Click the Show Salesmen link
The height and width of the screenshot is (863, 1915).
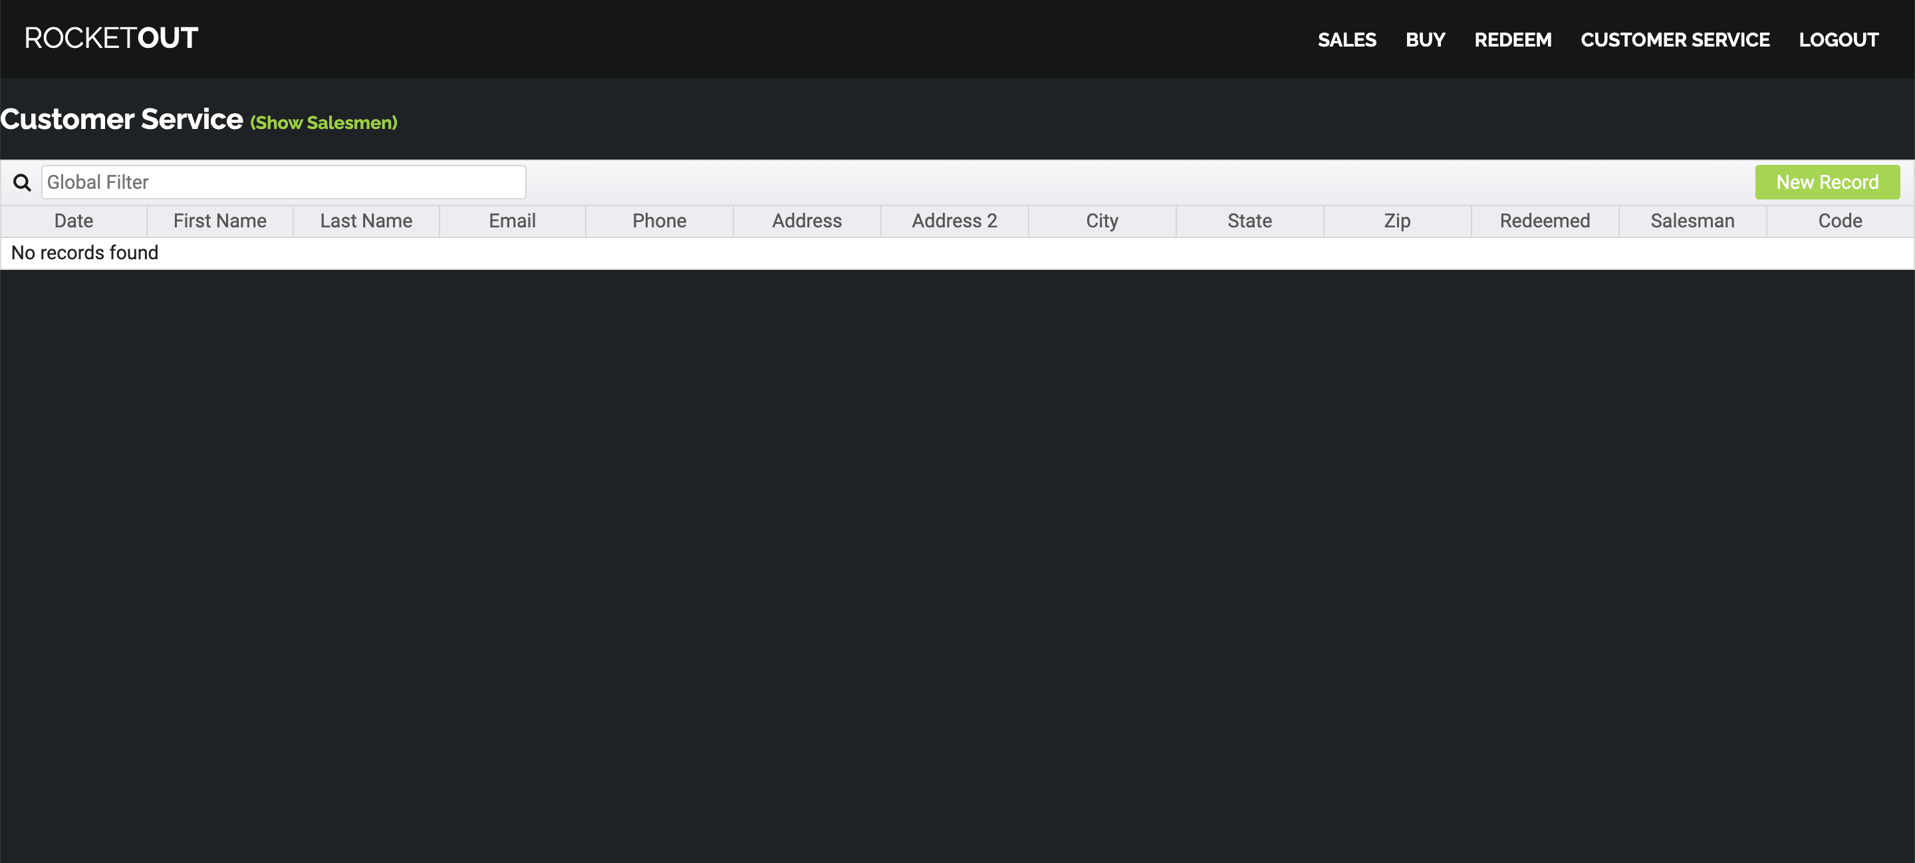[323, 122]
